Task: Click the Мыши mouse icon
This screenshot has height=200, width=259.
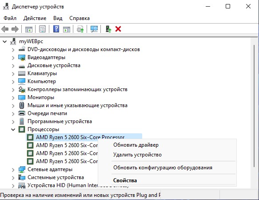Action: (22, 105)
